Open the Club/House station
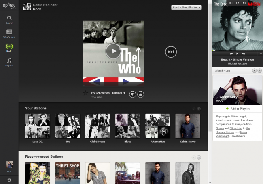Viewport: 263px width, 184px height. click(x=98, y=126)
